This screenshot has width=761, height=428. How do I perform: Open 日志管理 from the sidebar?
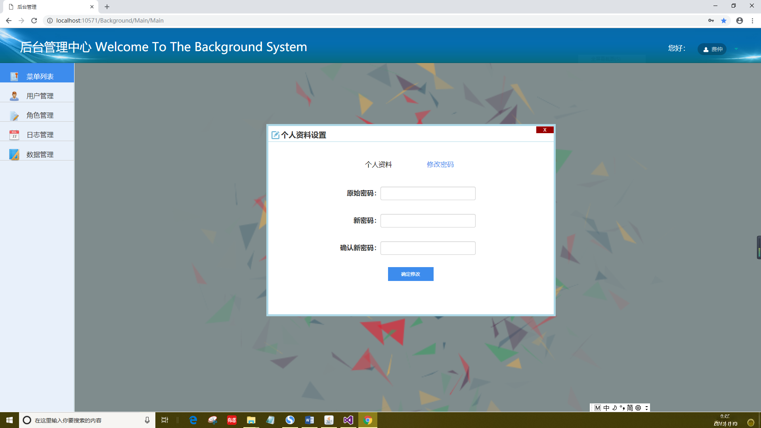pyautogui.click(x=40, y=134)
